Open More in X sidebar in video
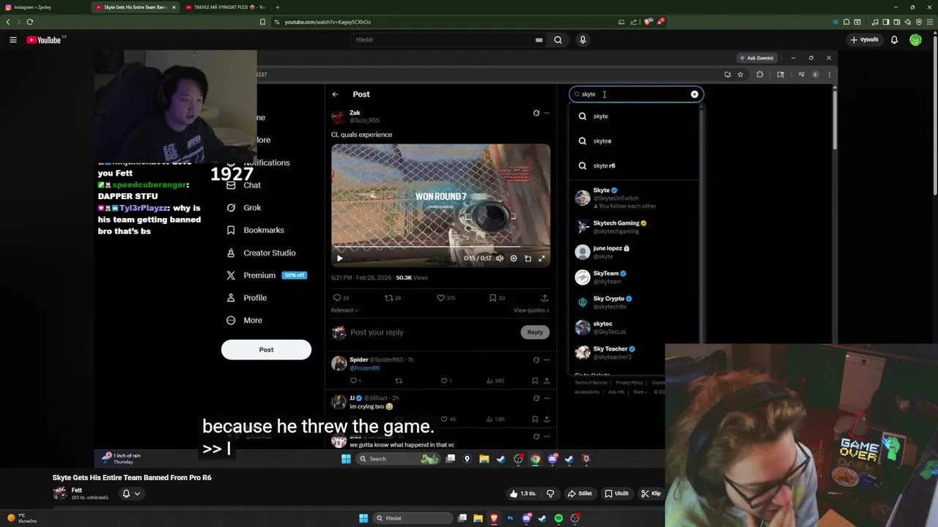 pos(244,321)
